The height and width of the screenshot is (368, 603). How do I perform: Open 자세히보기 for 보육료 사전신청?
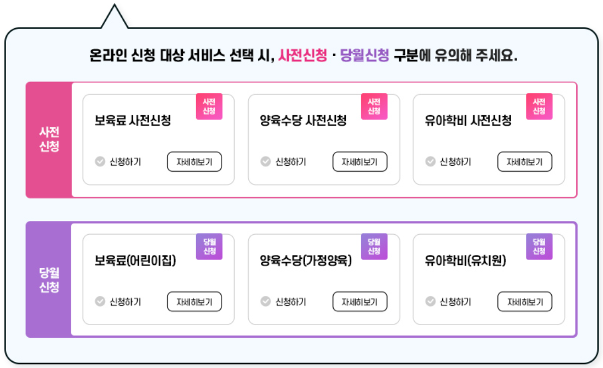pos(194,161)
